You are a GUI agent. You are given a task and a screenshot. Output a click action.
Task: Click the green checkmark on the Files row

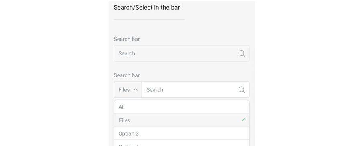243,120
